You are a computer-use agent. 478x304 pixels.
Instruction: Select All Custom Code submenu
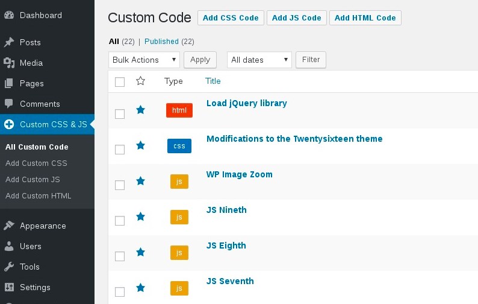click(x=37, y=147)
